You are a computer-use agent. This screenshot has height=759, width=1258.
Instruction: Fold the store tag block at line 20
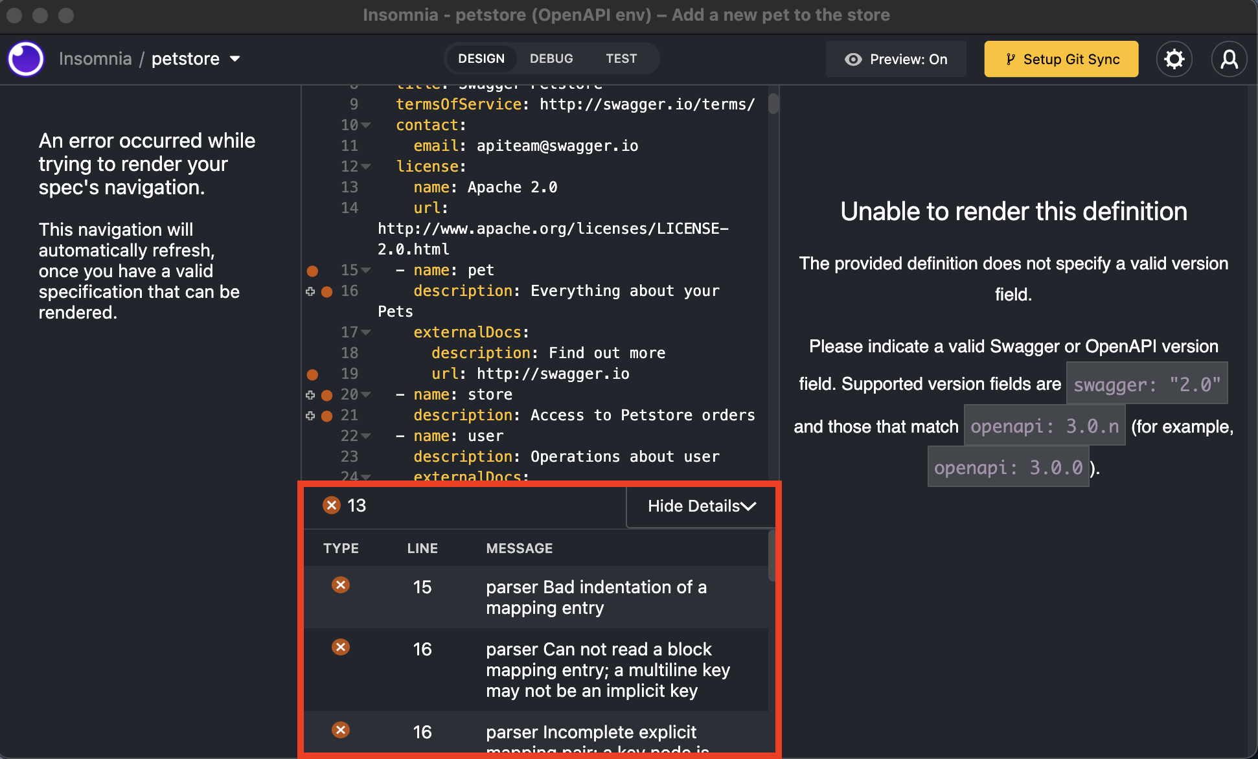point(366,394)
